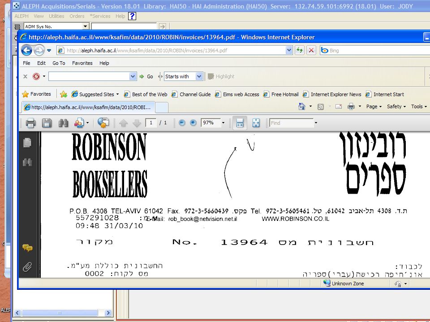Open the Favorites menu in IE menu bar
Screen dimensions: 430x322
[x=82, y=63]
